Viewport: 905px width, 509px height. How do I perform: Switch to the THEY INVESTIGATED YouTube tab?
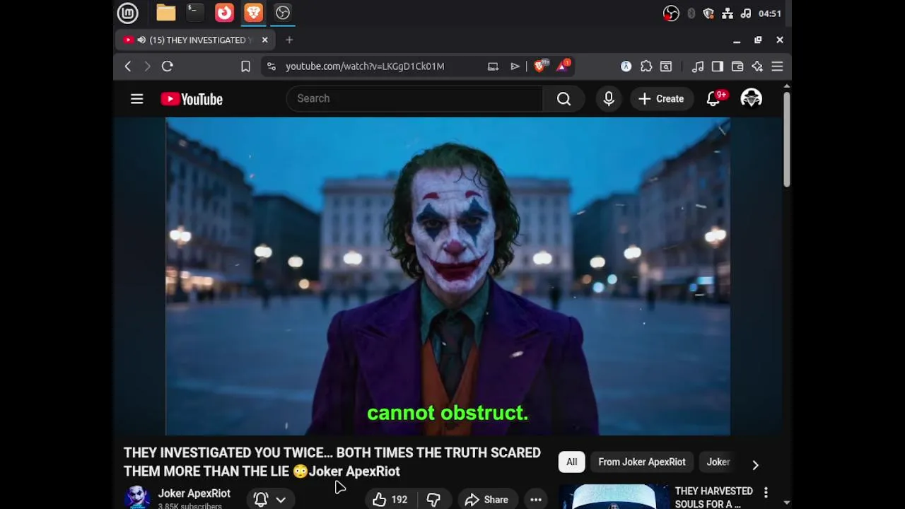[197, 40]
